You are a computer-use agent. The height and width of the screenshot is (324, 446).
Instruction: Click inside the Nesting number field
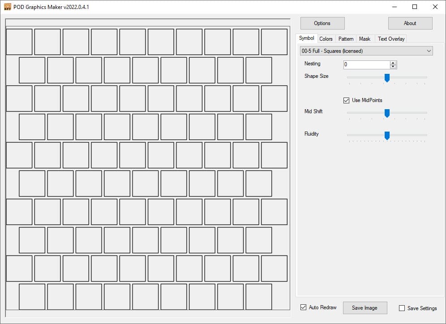point(366,64)
